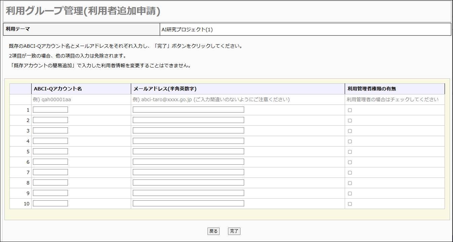The width and height of the screenshot is (453, 242).
Task: Click the row 5 email address field
Action: pos(188,151)
